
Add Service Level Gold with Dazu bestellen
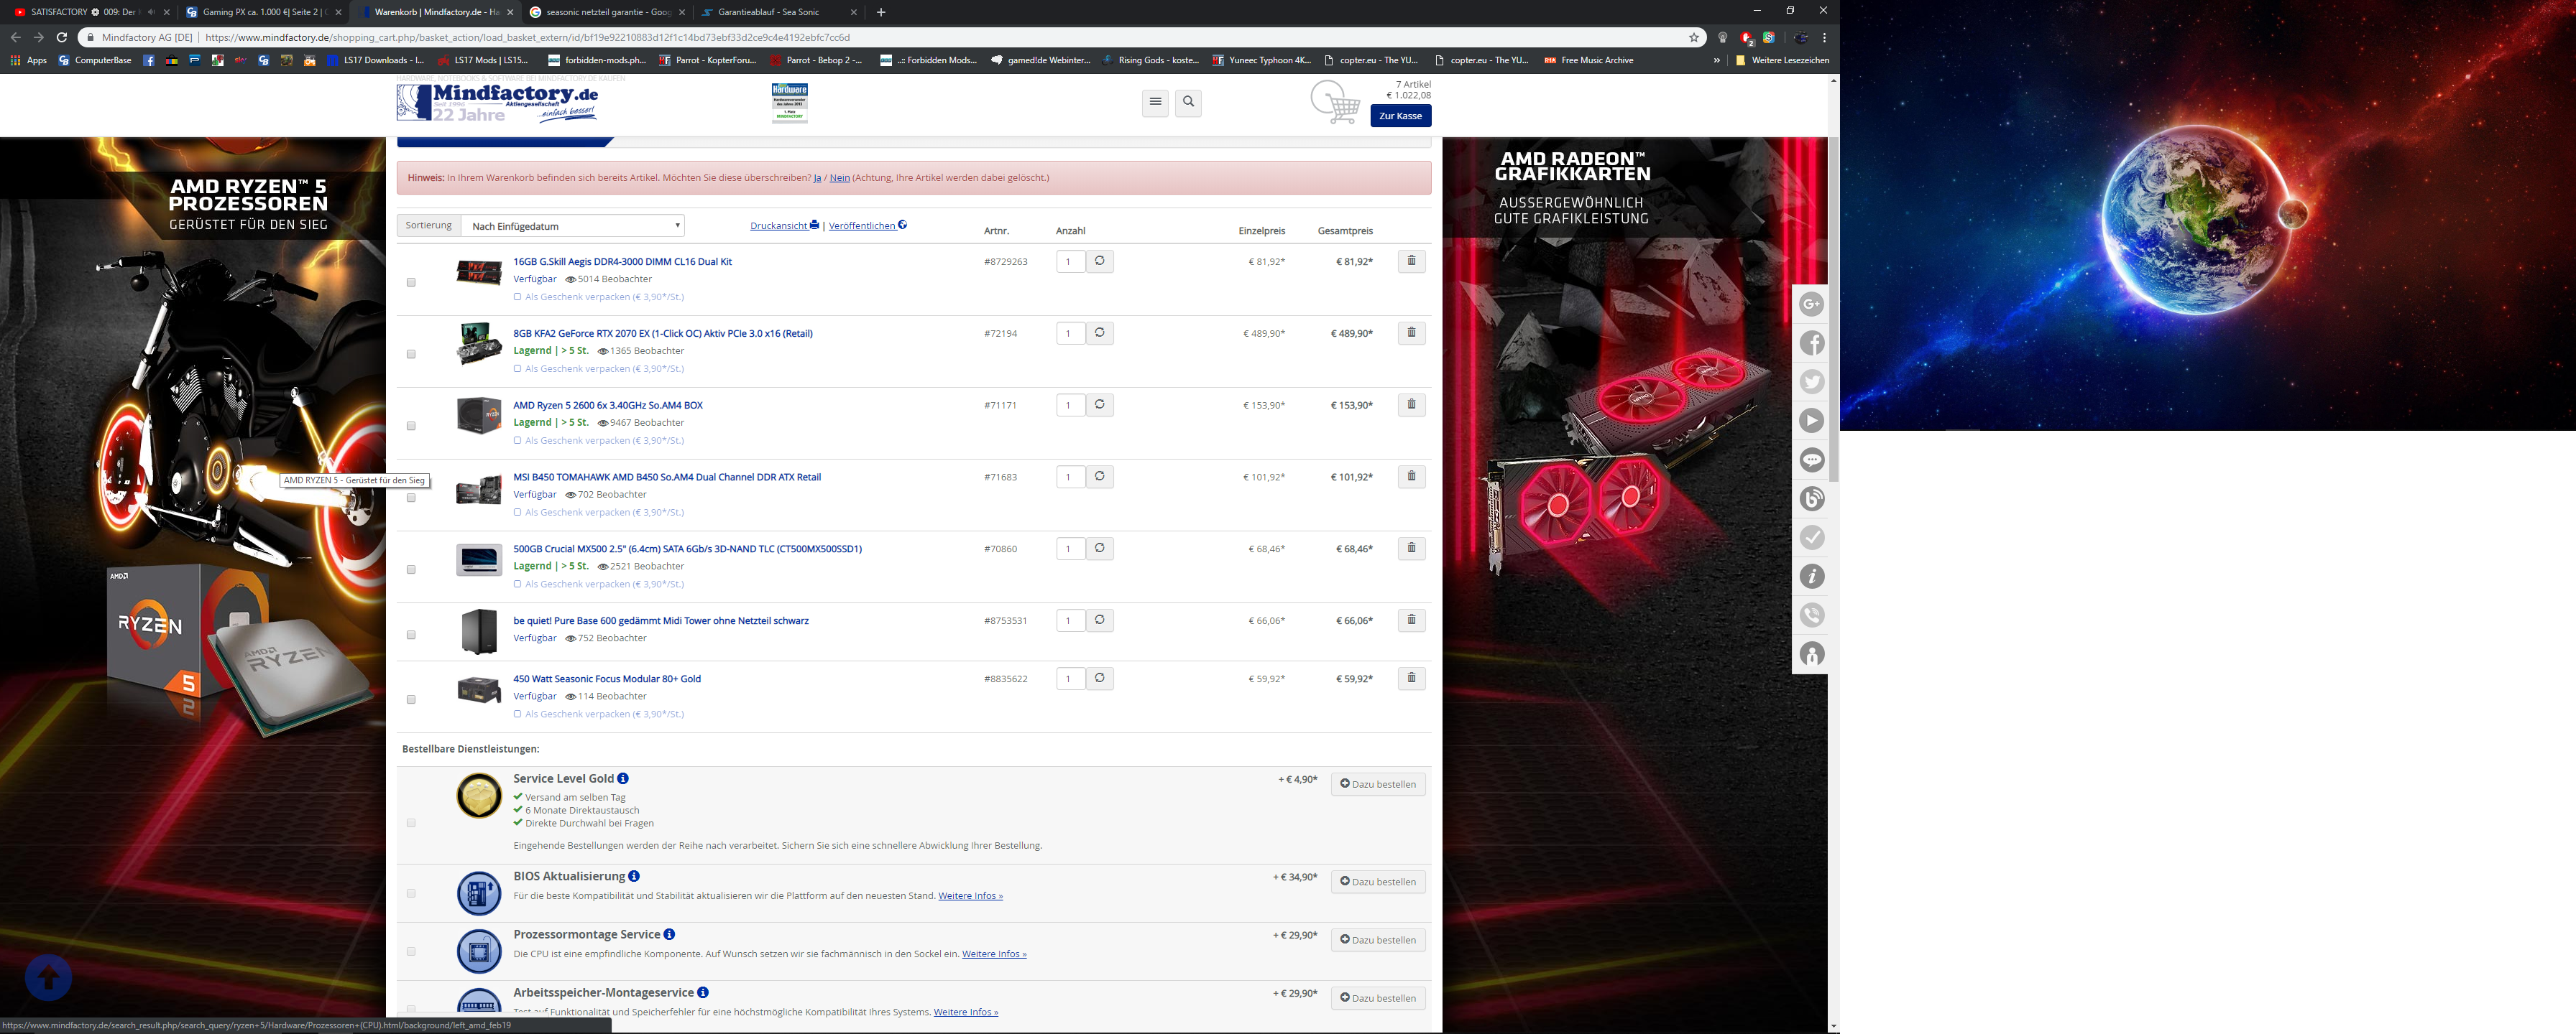click(x=1378, y=784)
